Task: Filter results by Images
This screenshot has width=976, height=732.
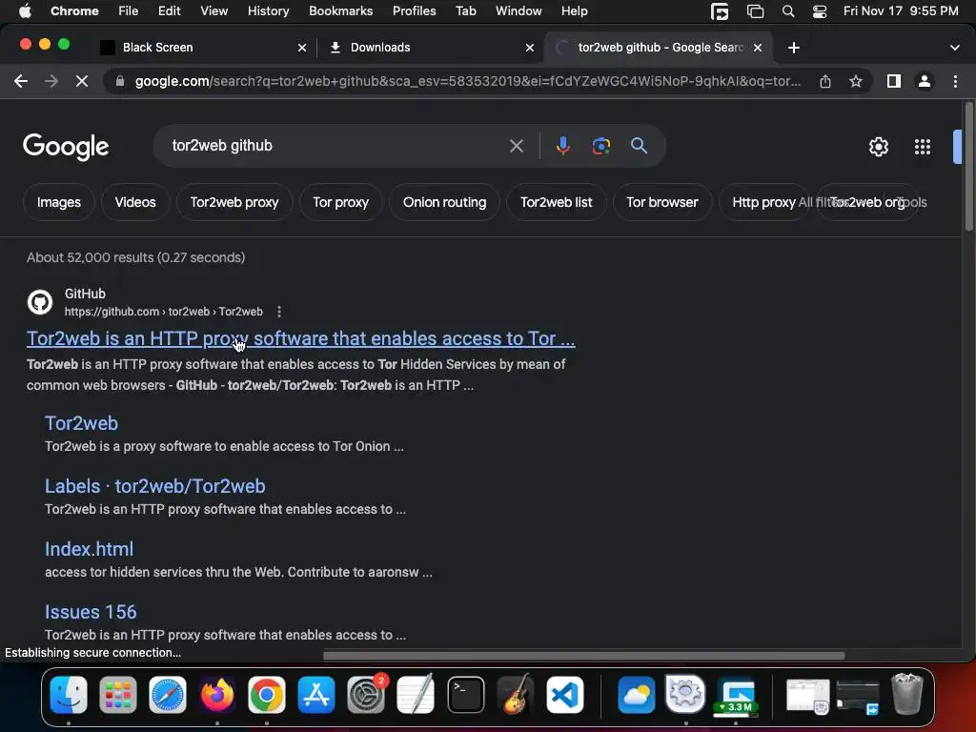Action: point(58,202)
